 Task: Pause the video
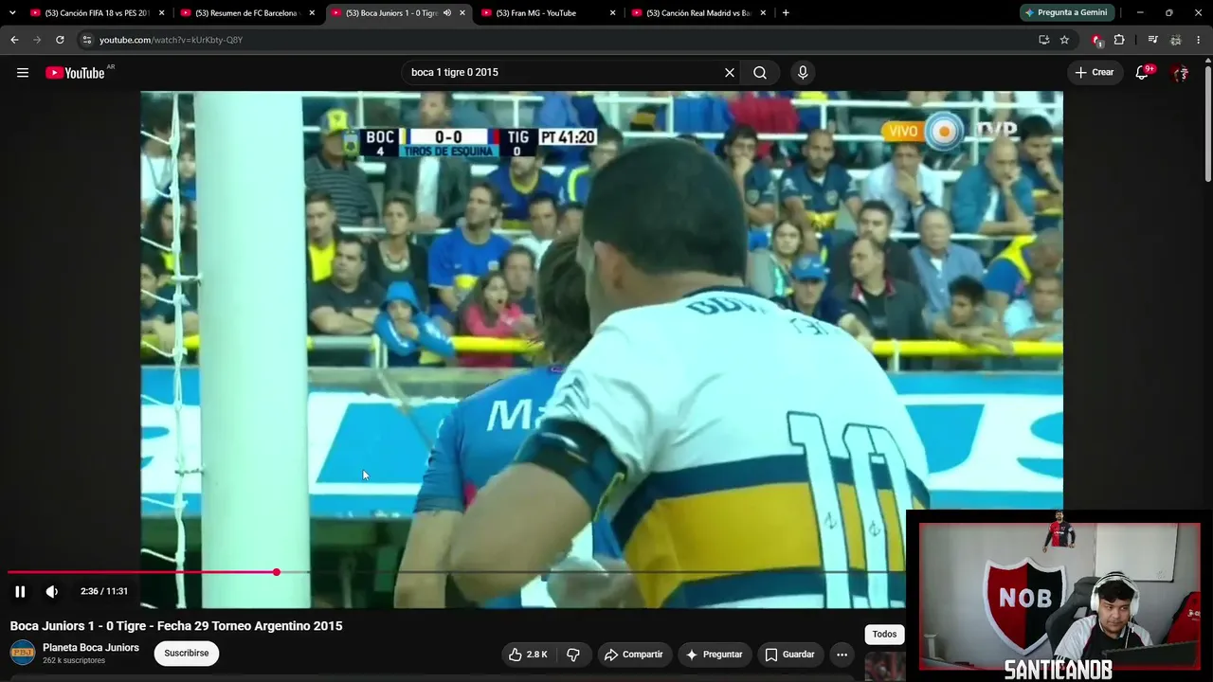pyautogui.click(x=20, y=591)
